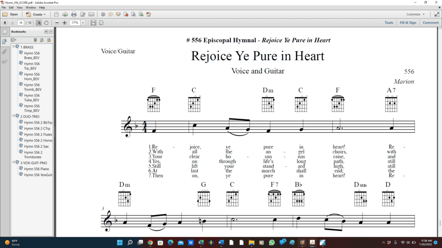Click the attach file toolbar icon
Image resolution: width=442 pixels, height=248 pixels.
click(x=133, y=14)
